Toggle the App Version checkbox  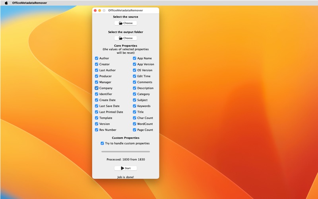click(134, 64)
